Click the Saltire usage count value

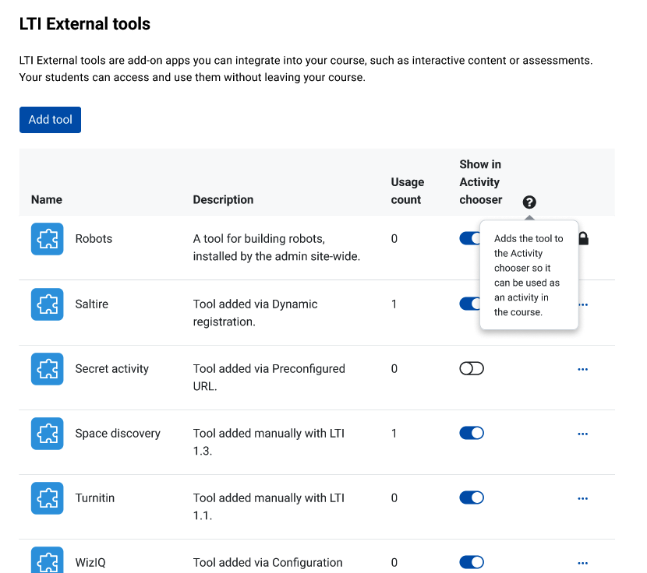click(x=394, y=304)
